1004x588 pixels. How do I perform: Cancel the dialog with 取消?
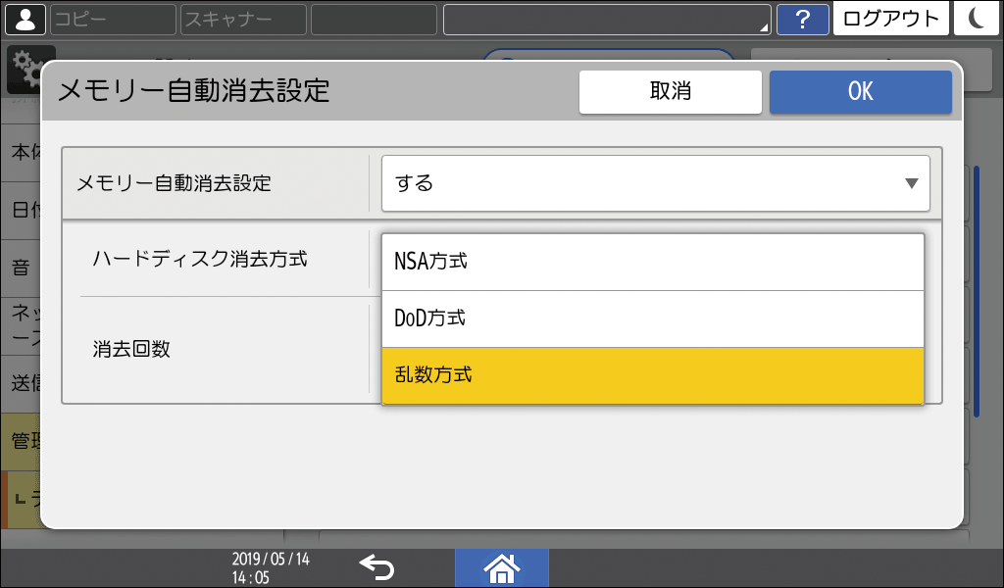coord(671,91)
